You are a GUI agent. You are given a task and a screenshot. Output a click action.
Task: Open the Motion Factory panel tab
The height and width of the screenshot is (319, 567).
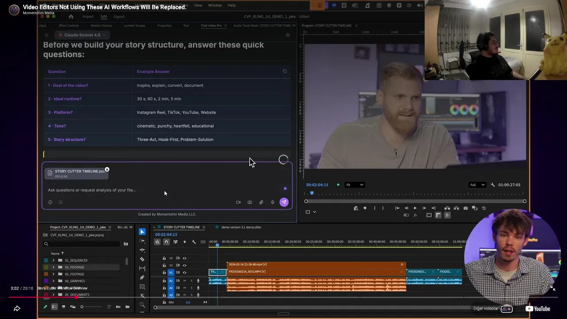101,25
